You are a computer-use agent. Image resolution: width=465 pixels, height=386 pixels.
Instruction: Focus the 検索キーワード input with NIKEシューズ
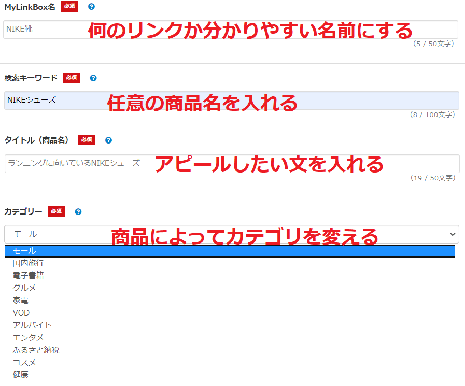pyautogui.click(x=231, y=101)
